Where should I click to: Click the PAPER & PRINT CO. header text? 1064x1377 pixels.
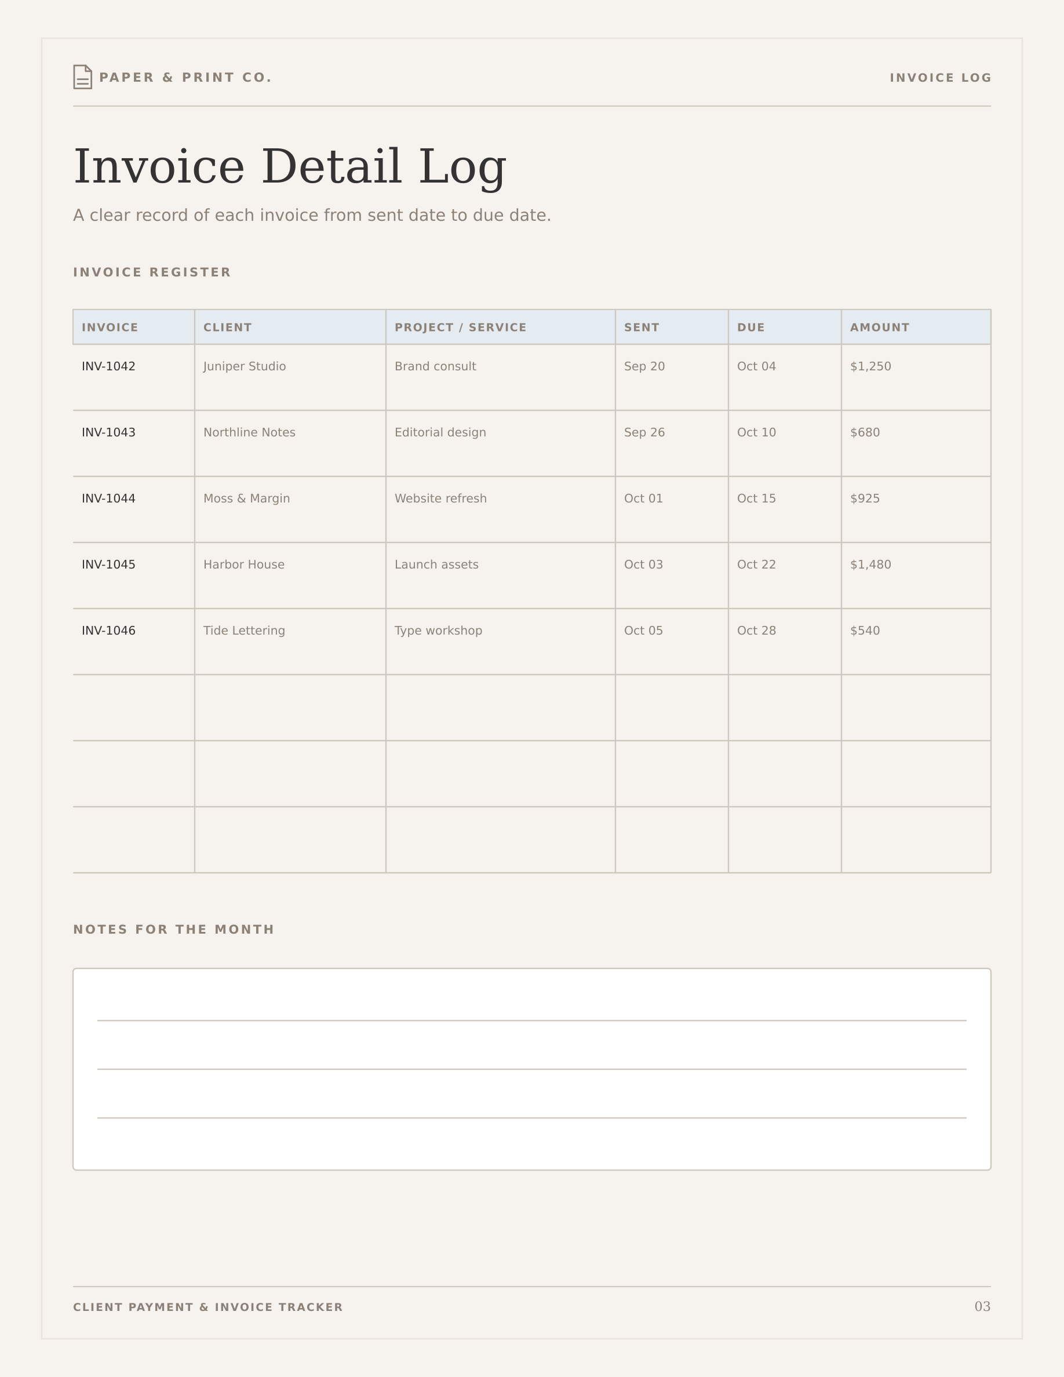pos(185,78)
